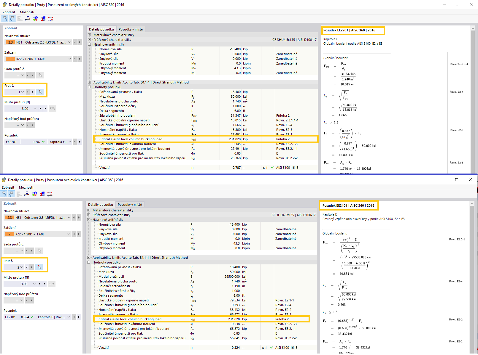Toggle downward curved-arrow toolbar icon in upper window
The image size is (478, 355).
click(12, 19)
